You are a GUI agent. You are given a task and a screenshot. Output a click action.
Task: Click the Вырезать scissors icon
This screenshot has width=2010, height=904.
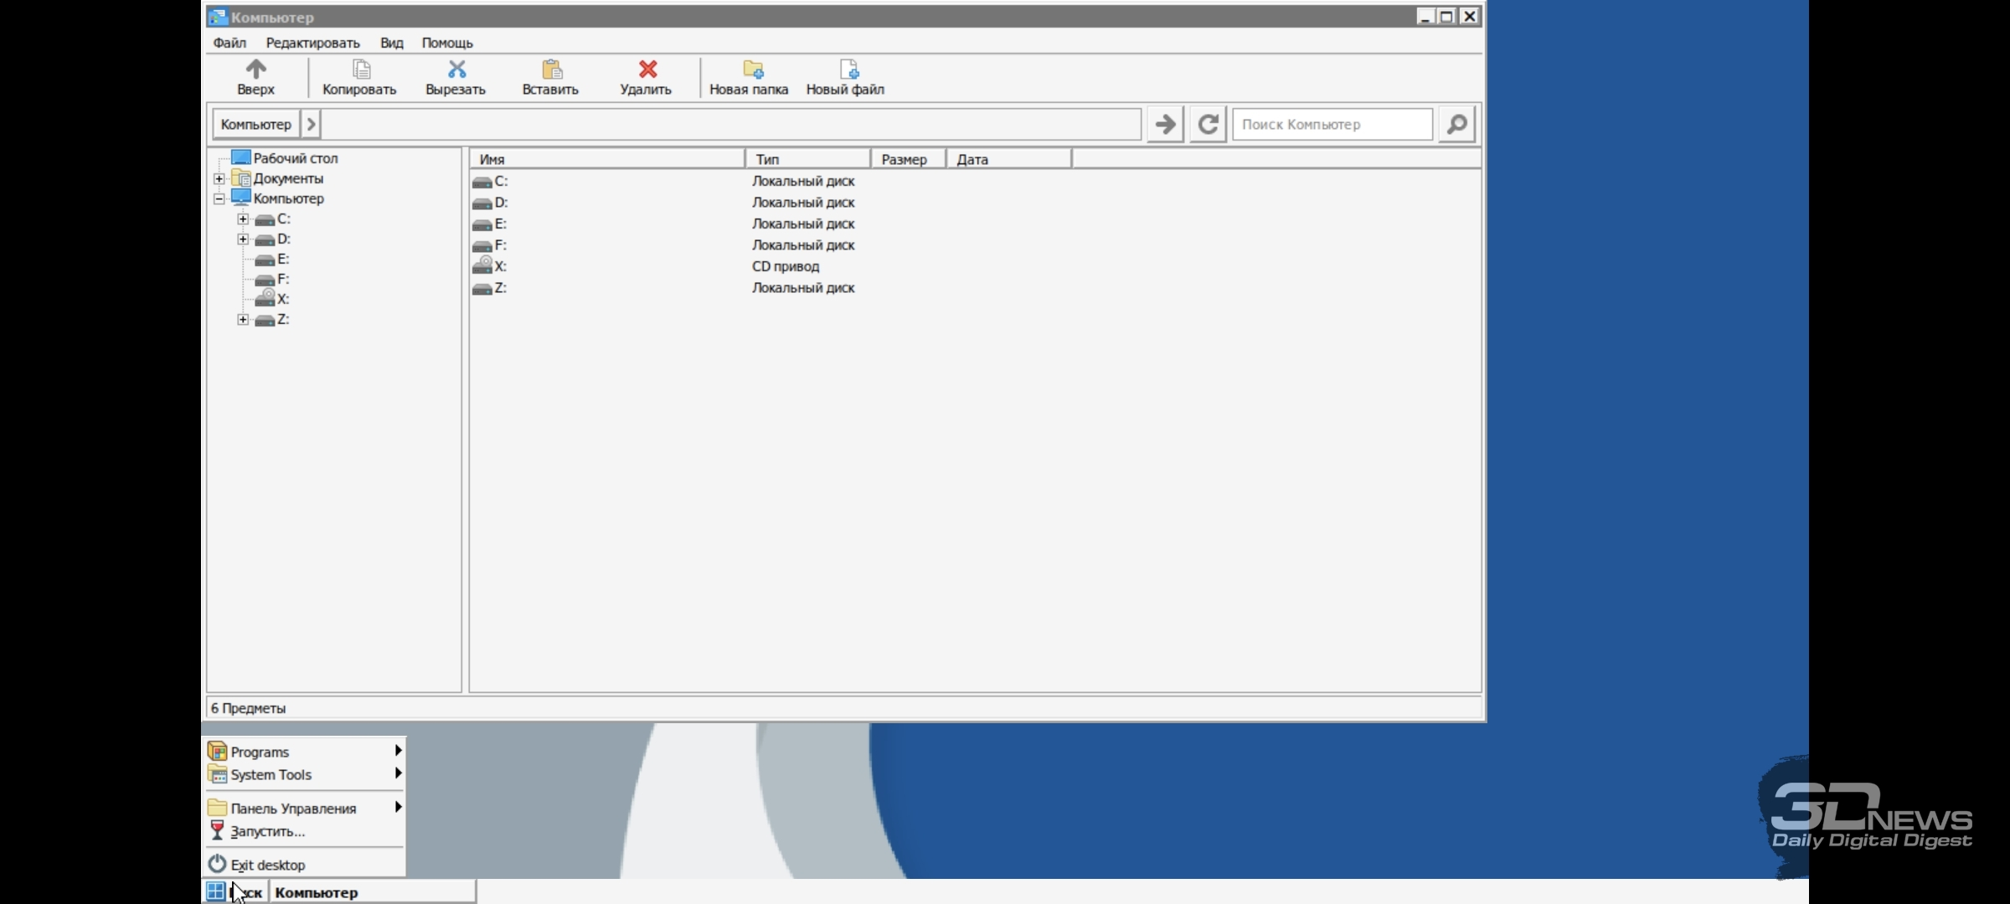click(x=456, y=69)
